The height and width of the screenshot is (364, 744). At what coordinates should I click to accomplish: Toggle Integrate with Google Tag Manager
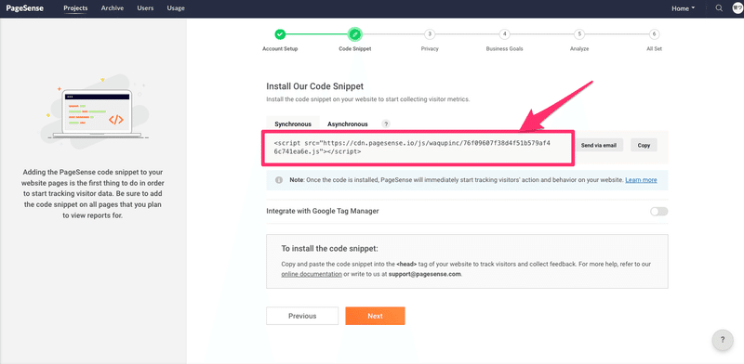point(658,212)
